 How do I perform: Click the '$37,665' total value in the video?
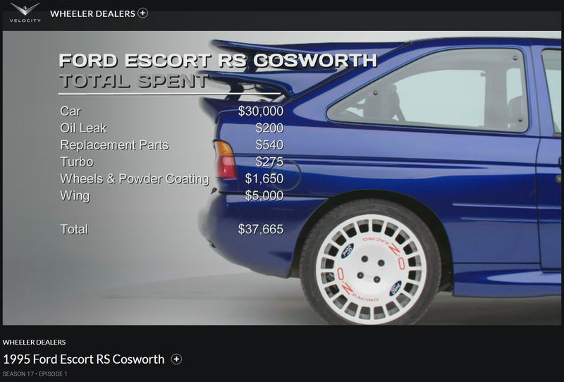[x=260, y=229]
